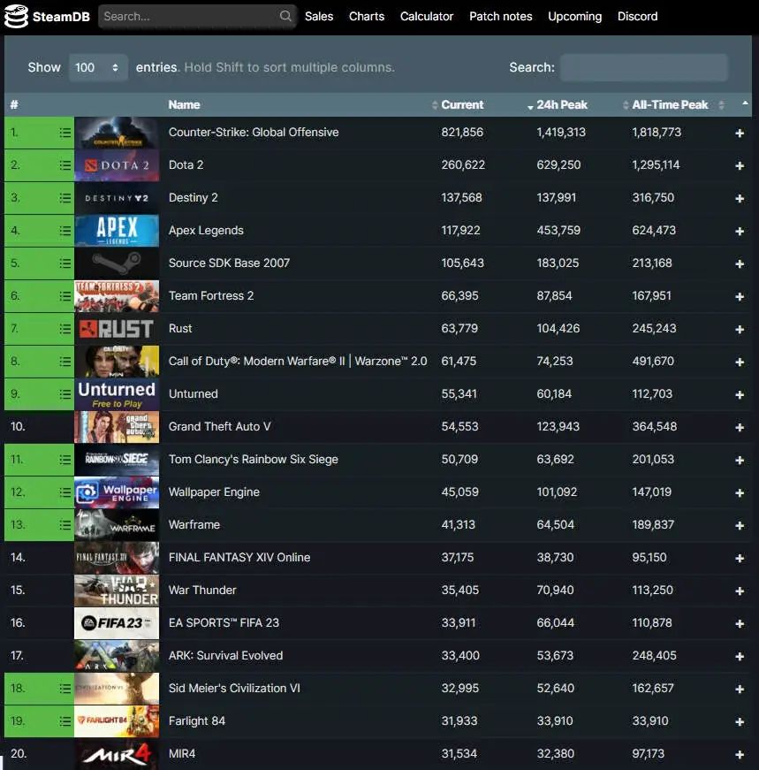Click the list icon in the Farlight 84 row

pyautogui.click(x=65, y=721)
